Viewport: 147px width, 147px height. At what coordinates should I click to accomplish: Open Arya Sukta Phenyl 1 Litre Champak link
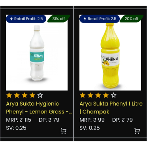[x=111, y=108]
